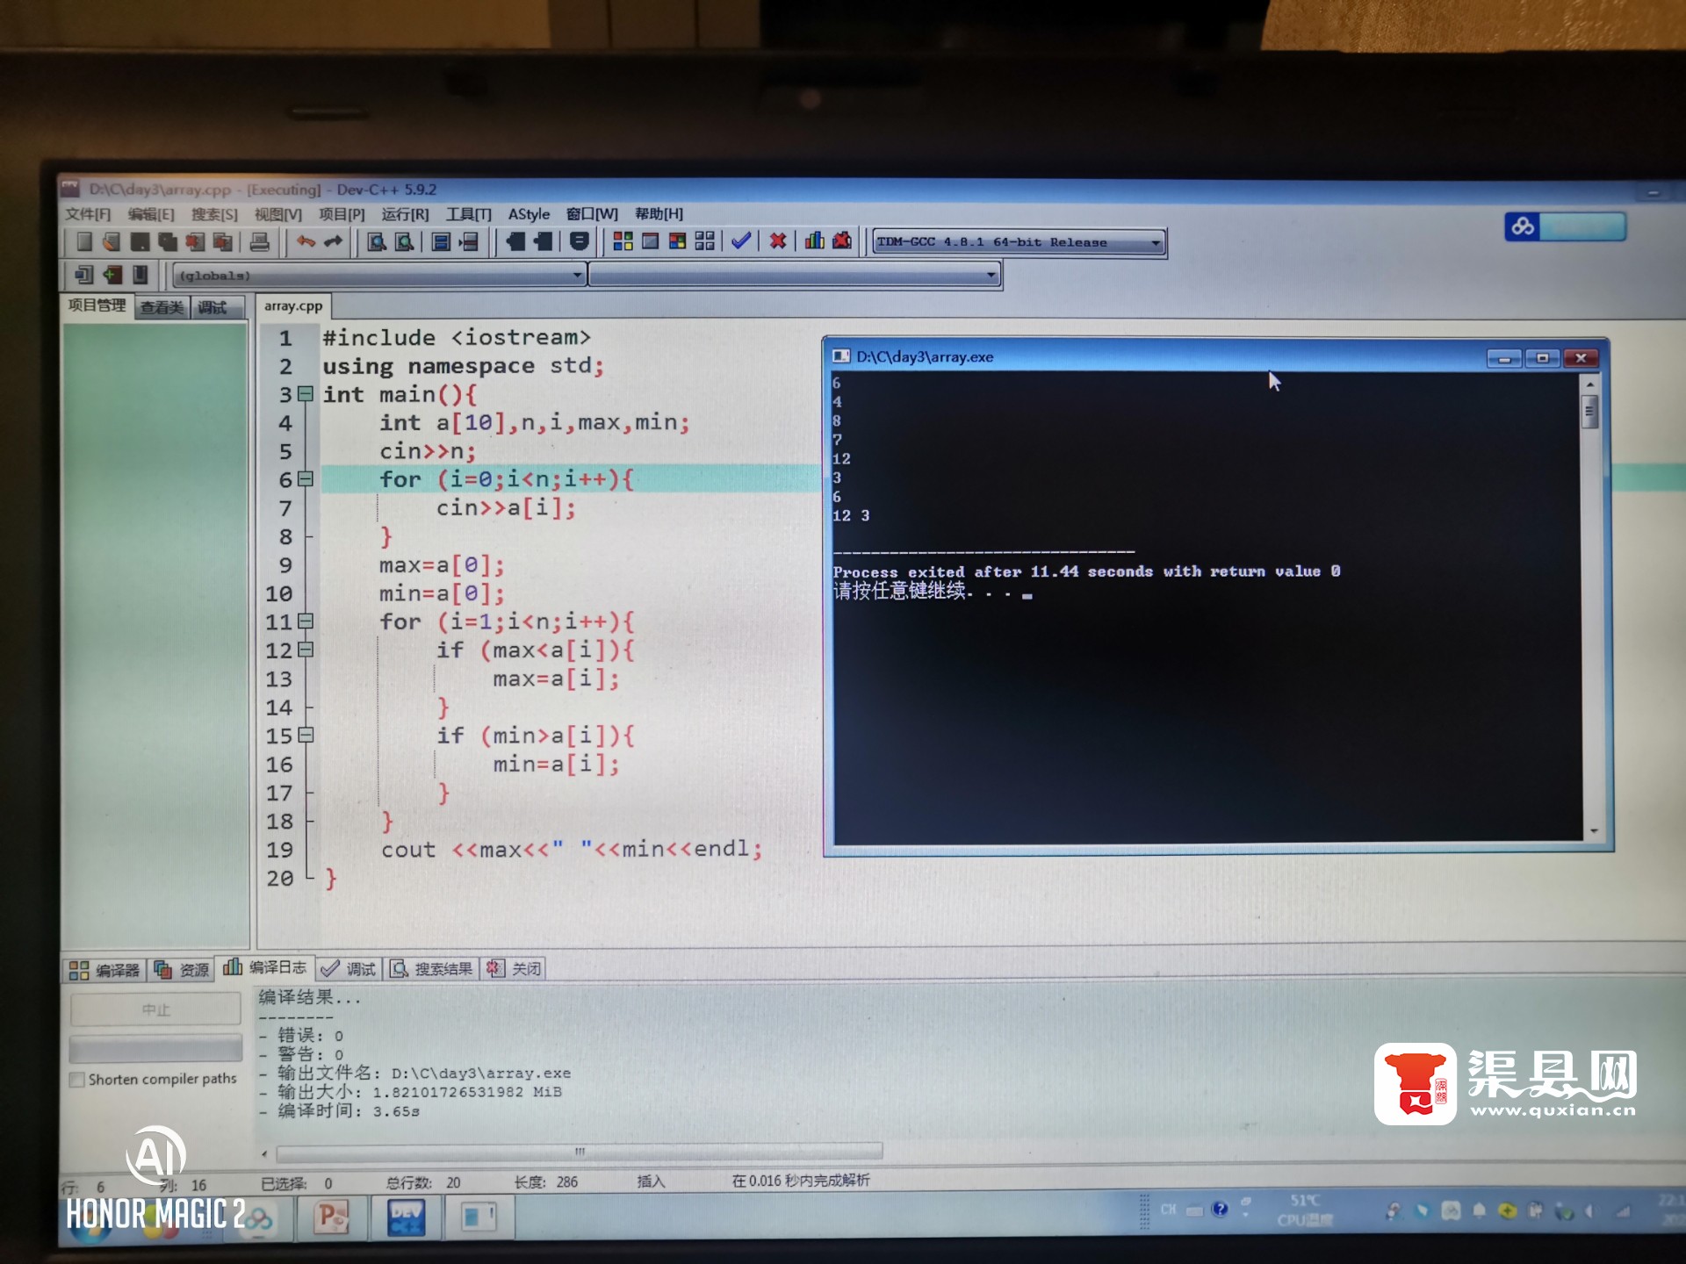Create a new source file with the blank-page icon

(85, 241)
